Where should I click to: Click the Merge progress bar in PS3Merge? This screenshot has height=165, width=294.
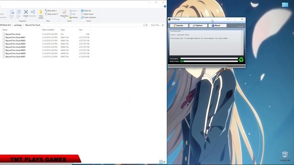click(209, 61)
